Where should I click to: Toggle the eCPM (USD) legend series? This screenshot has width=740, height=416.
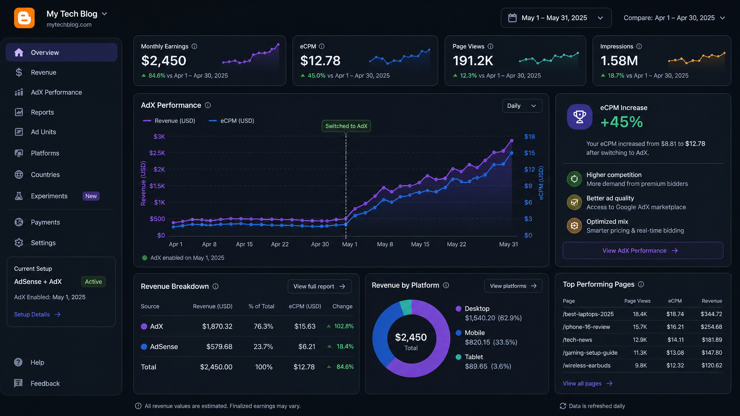tap(231, 121)
